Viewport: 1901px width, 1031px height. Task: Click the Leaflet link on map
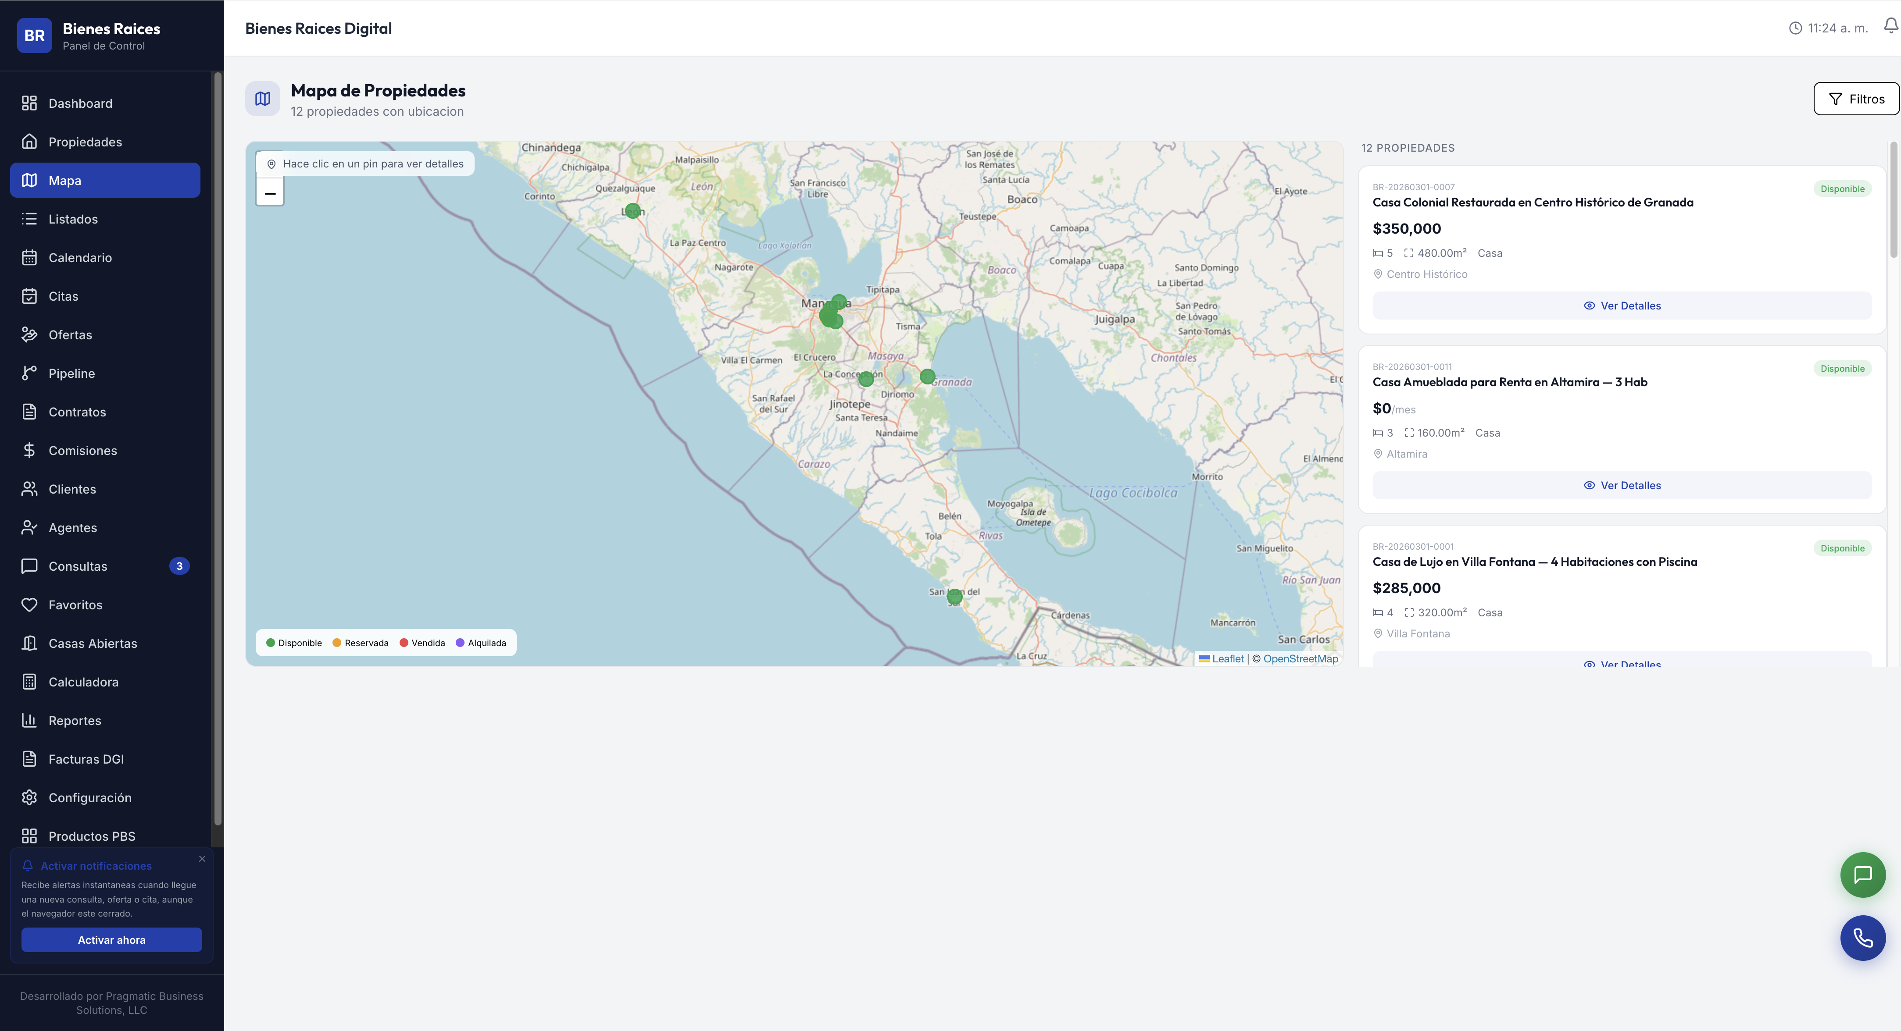(x=1227, y=658)
